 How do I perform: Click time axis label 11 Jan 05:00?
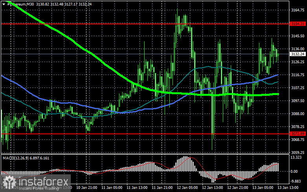[112, 188]
